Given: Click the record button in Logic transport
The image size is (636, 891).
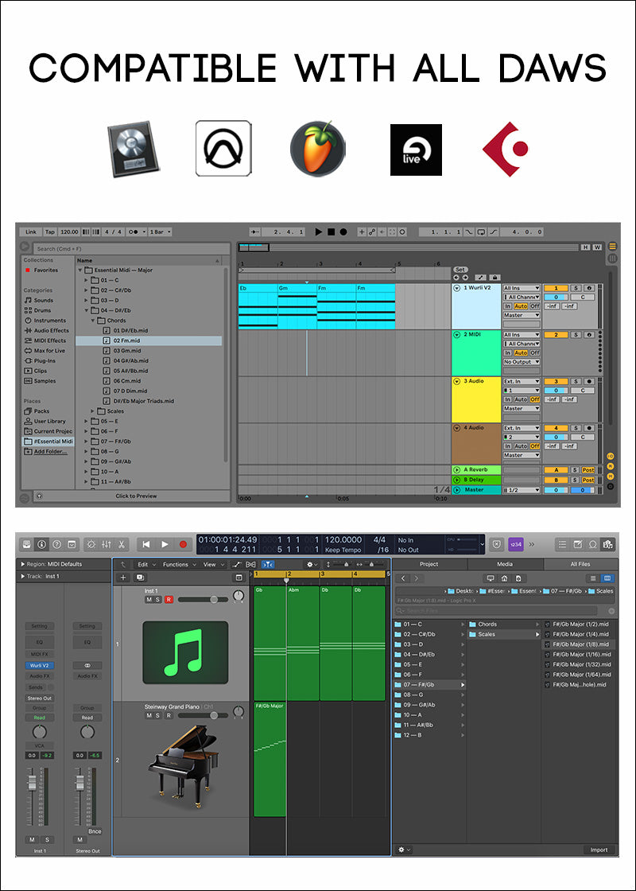Looking at the screenshot, I should coord(183,544).
